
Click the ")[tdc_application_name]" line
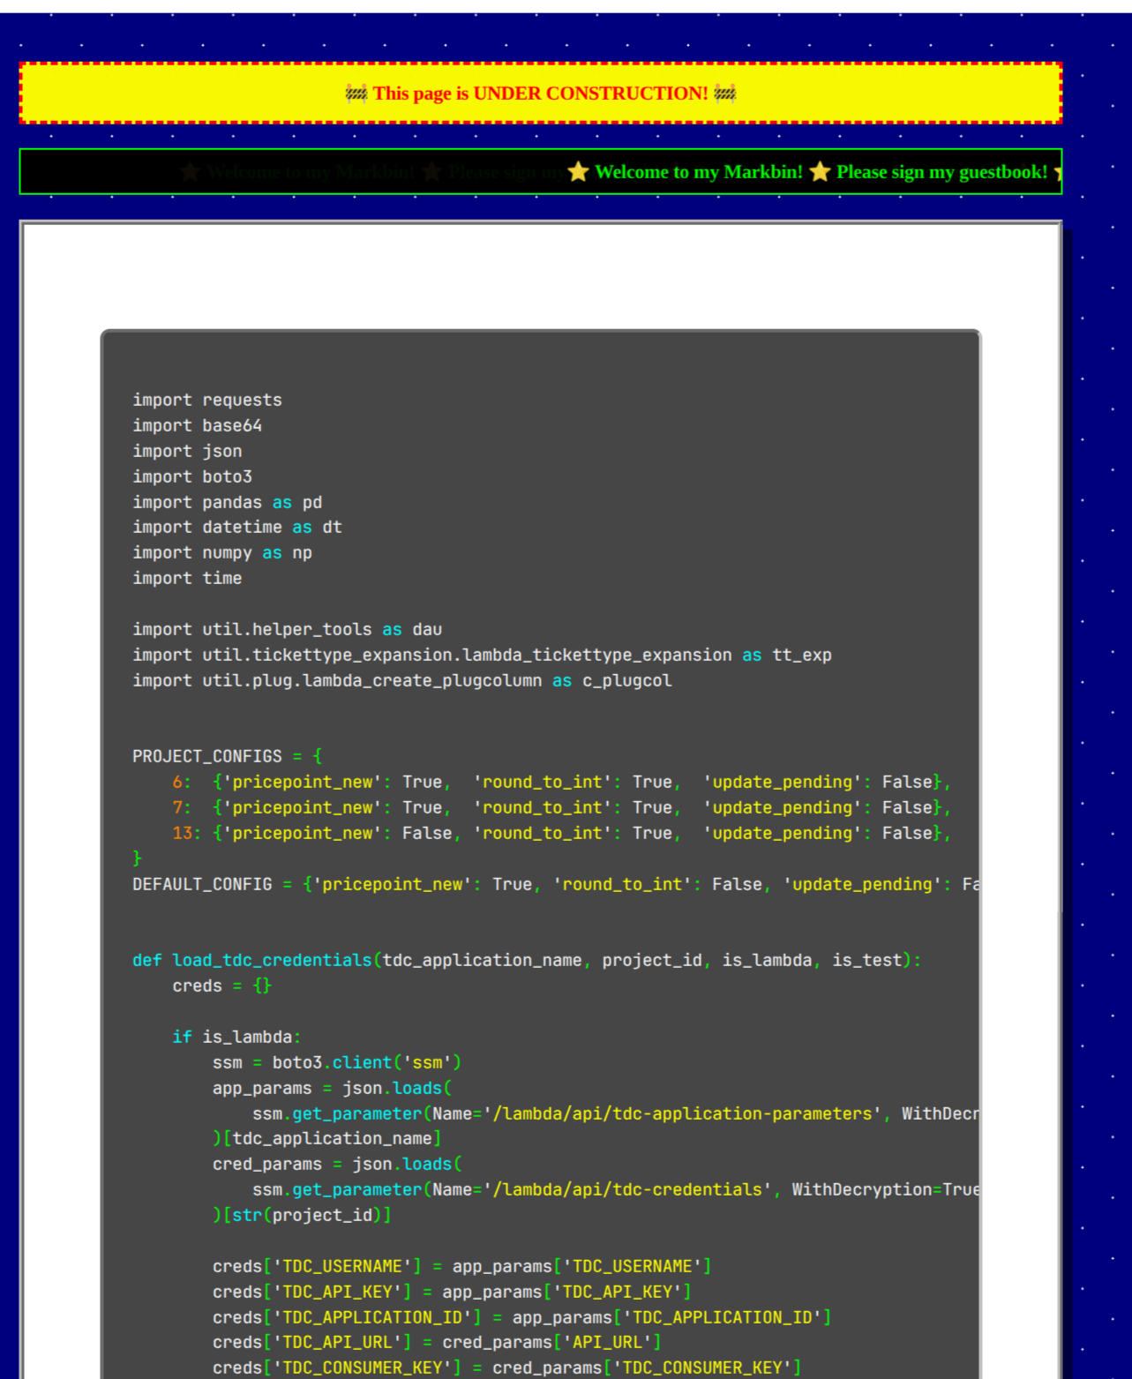click(327, 1138)
